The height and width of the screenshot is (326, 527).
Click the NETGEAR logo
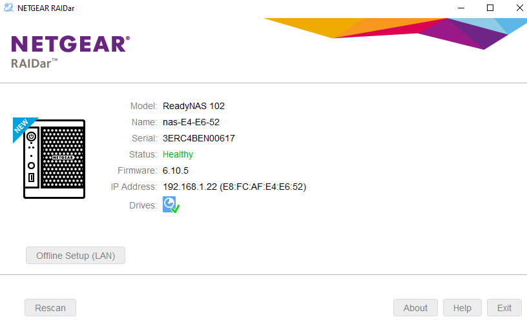70,44
